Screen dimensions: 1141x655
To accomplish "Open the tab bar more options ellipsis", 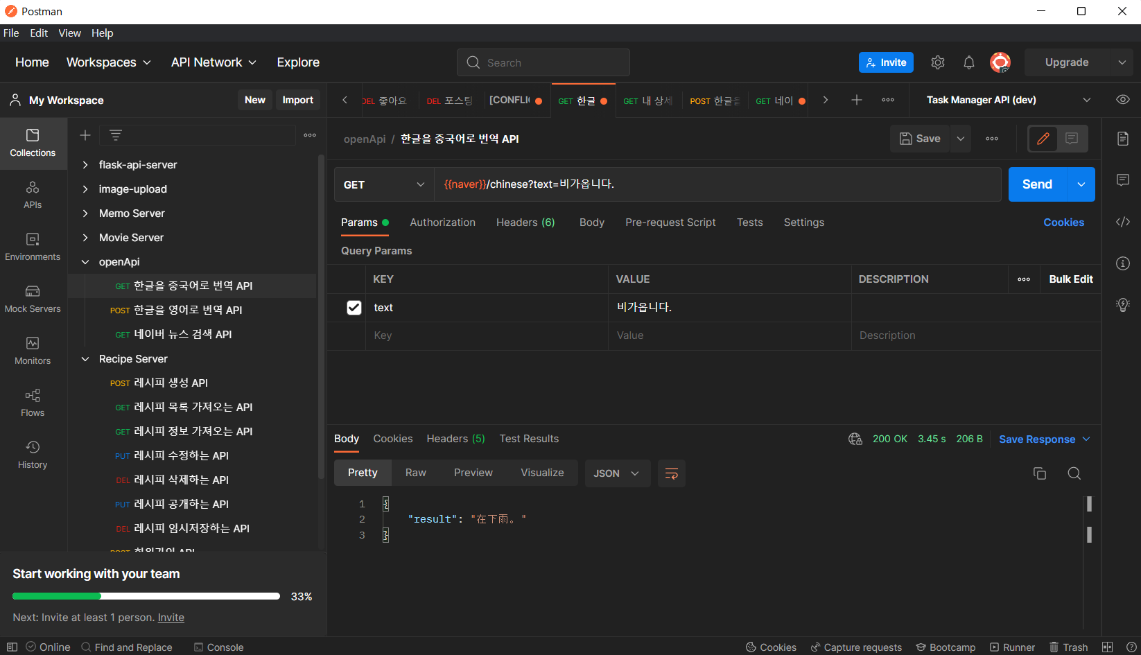I will pos(888,100).
